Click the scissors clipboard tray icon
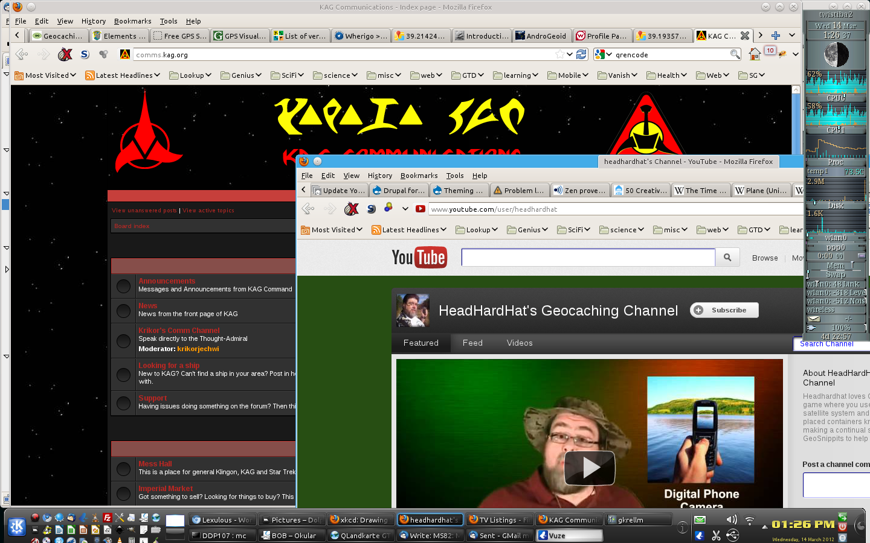 (716, 535)
